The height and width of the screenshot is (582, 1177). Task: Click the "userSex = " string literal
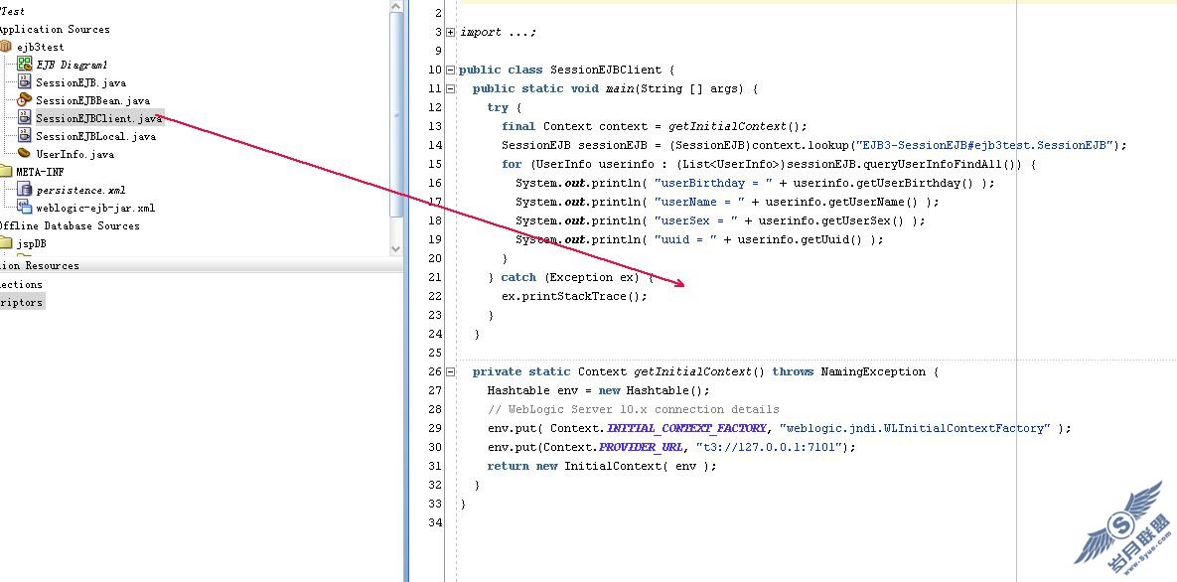[x=696, y=220]
